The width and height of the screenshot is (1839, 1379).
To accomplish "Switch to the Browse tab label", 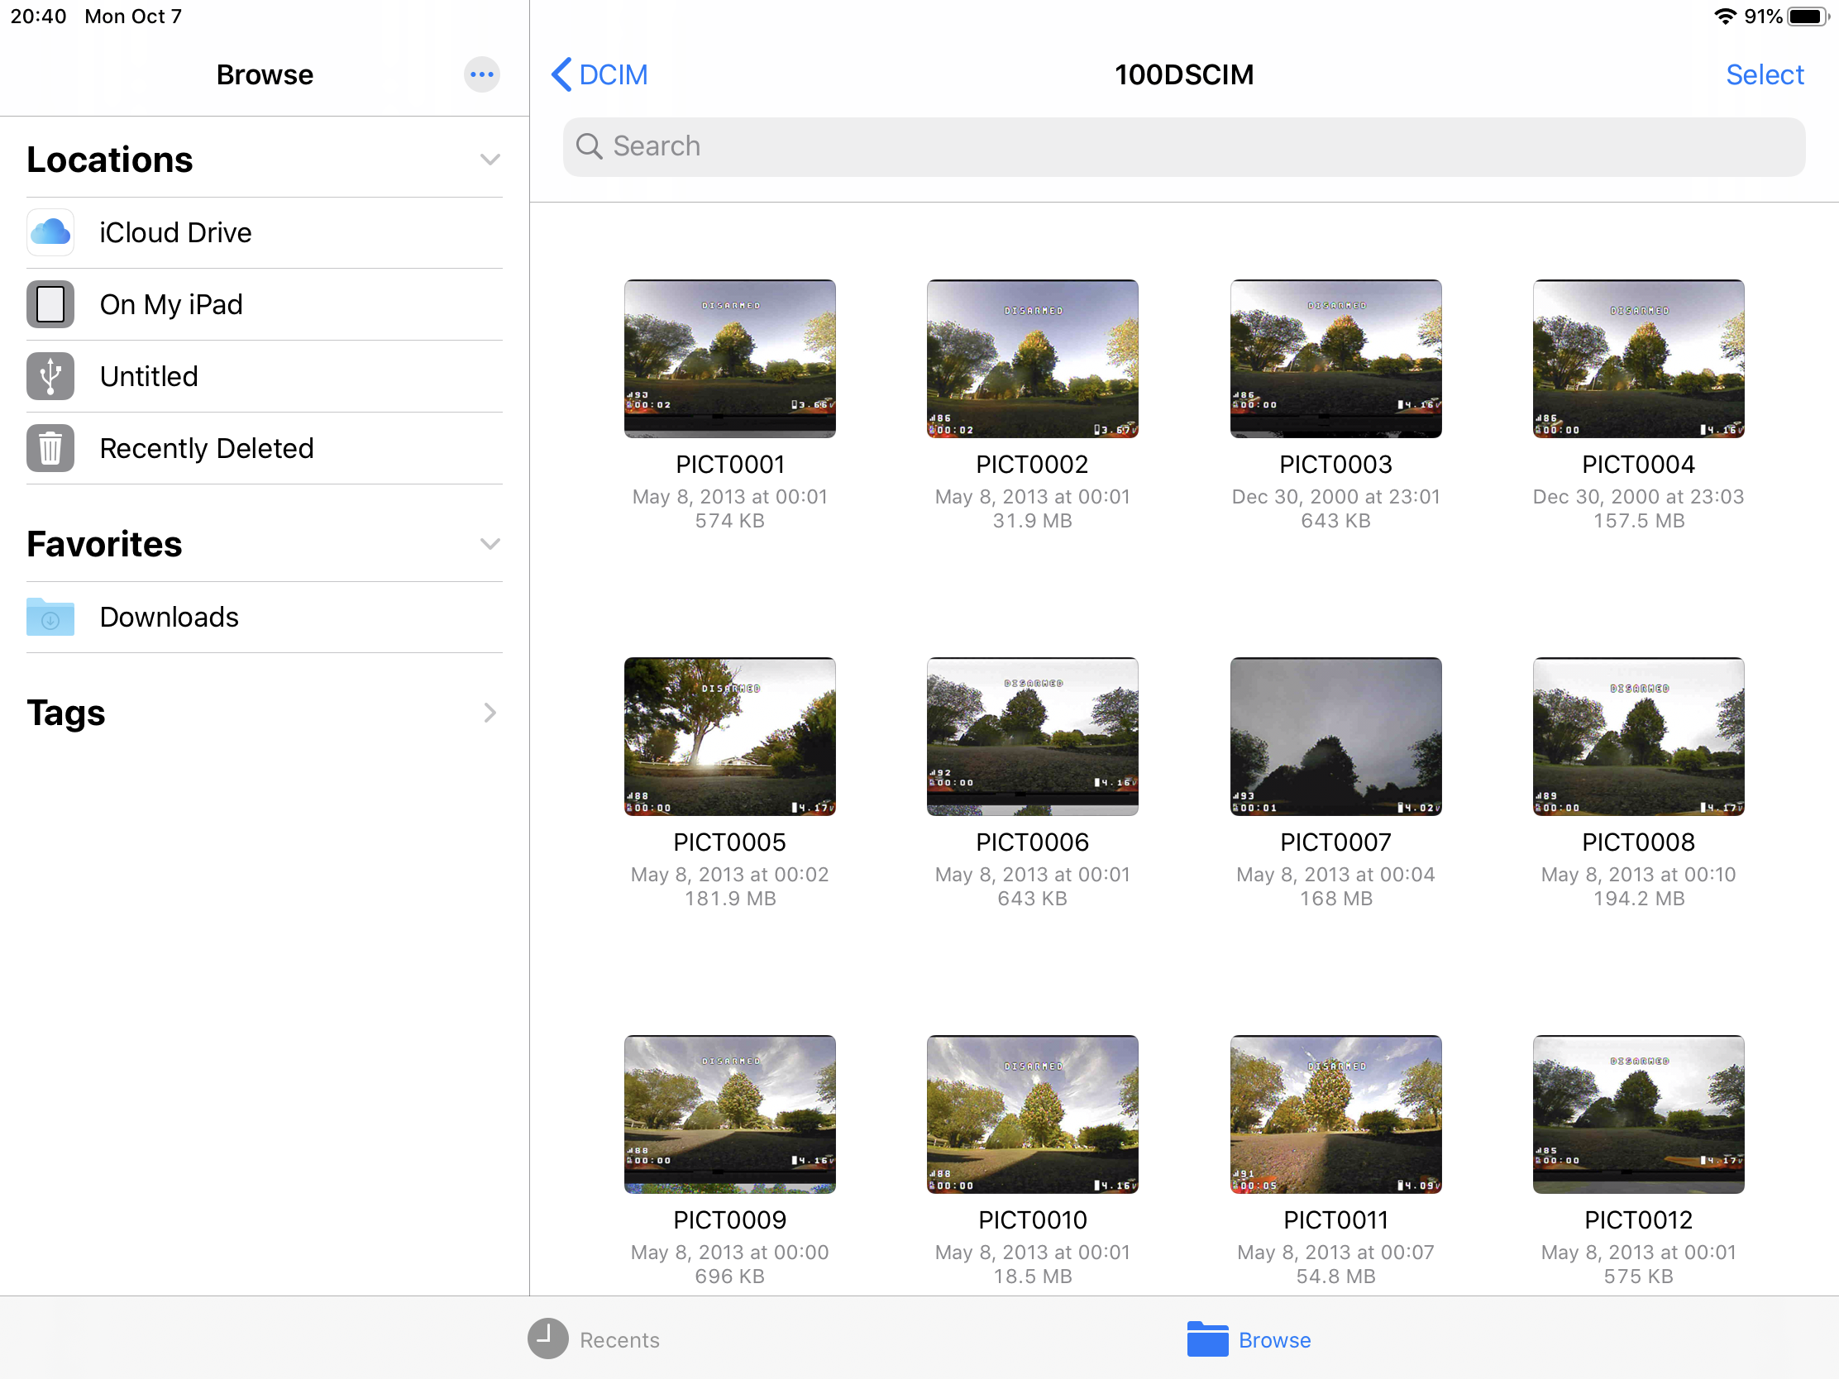I will (1273, 1340).
